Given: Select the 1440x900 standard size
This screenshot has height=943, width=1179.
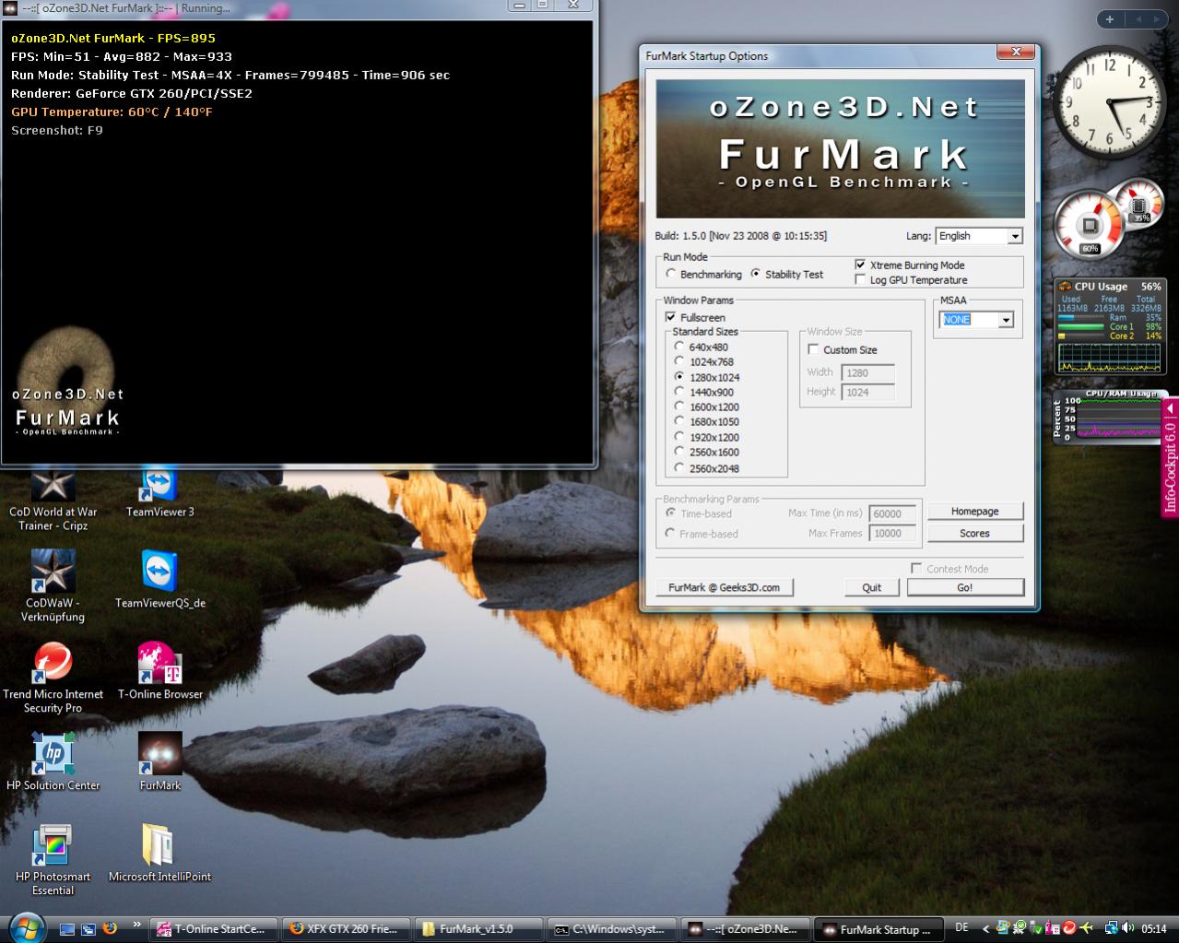Looking at the screenshot, I should tap(679, 392).
